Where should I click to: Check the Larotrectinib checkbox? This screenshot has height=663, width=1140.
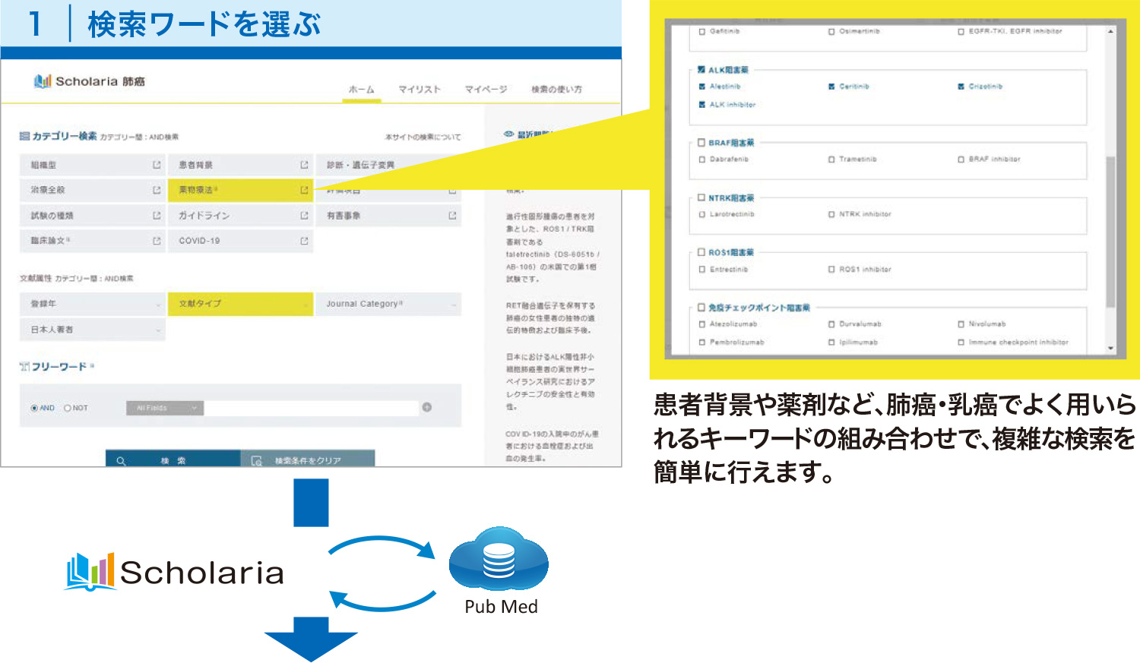pos(702,214)
